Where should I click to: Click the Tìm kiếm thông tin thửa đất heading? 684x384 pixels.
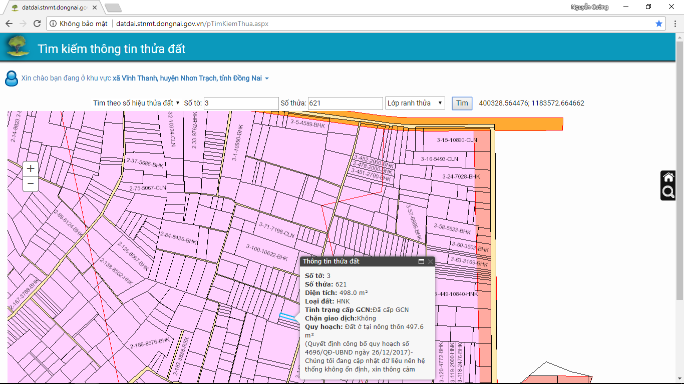coord(112,48)
